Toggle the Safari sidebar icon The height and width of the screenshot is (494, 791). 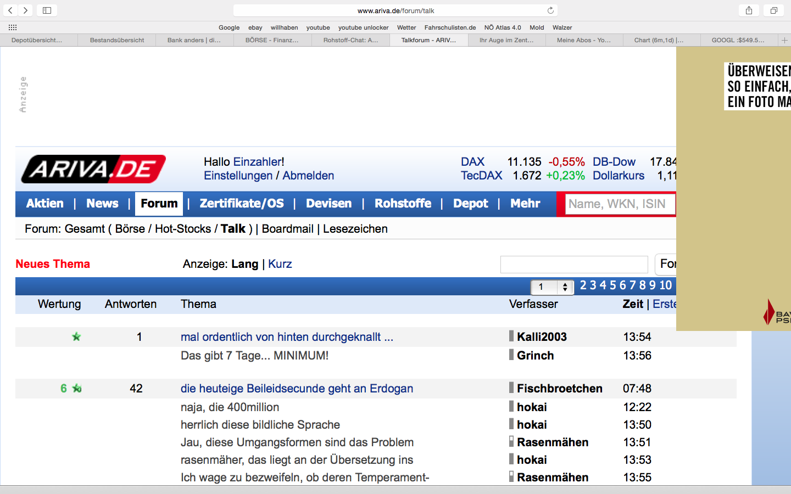(47, 10)
